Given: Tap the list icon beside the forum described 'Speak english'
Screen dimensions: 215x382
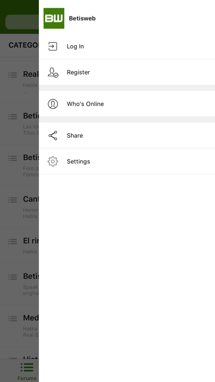Looking at the screenshot, I should [x=13, y=277].
